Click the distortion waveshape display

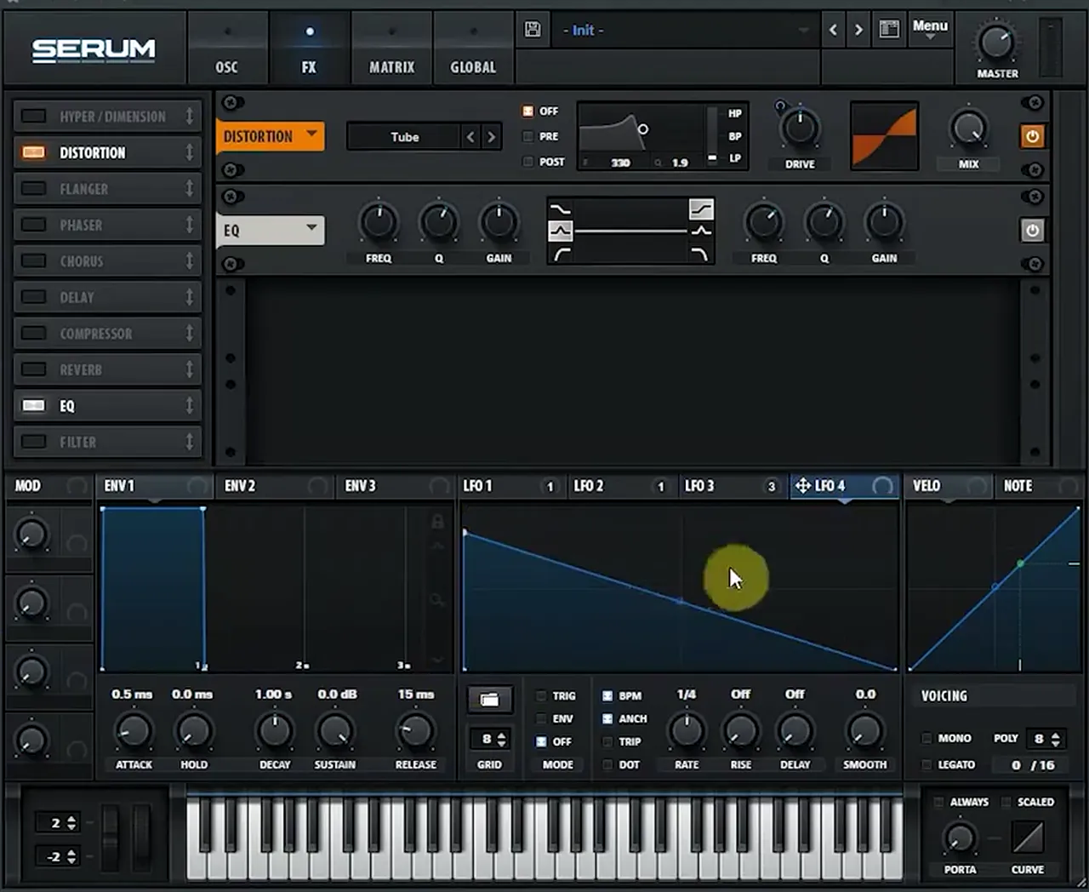click(884, 136)
